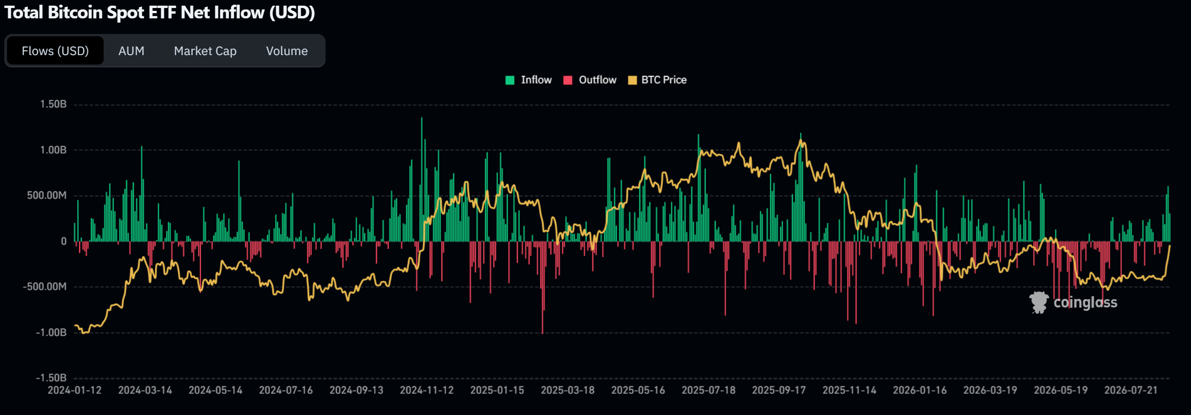Click the 2025-03-18 date label

tap(568, 391)
